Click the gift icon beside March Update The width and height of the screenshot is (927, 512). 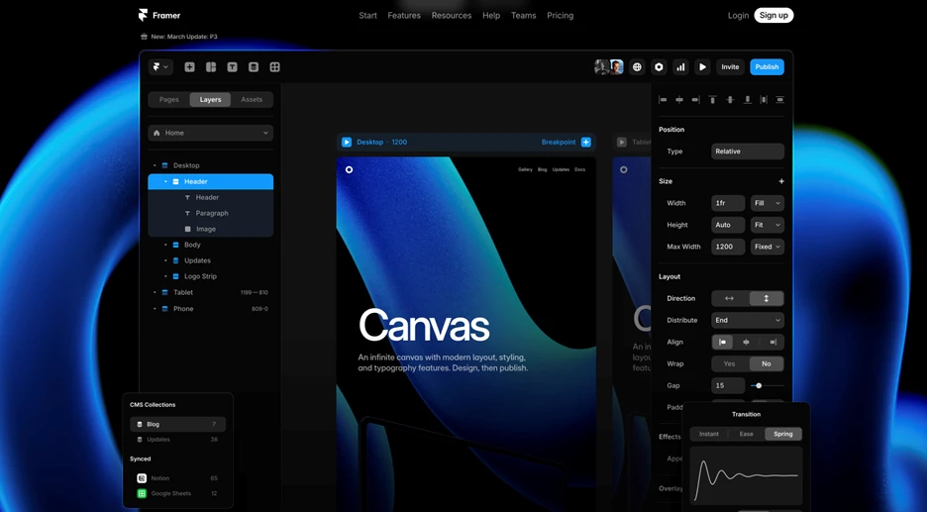point(144,37)
